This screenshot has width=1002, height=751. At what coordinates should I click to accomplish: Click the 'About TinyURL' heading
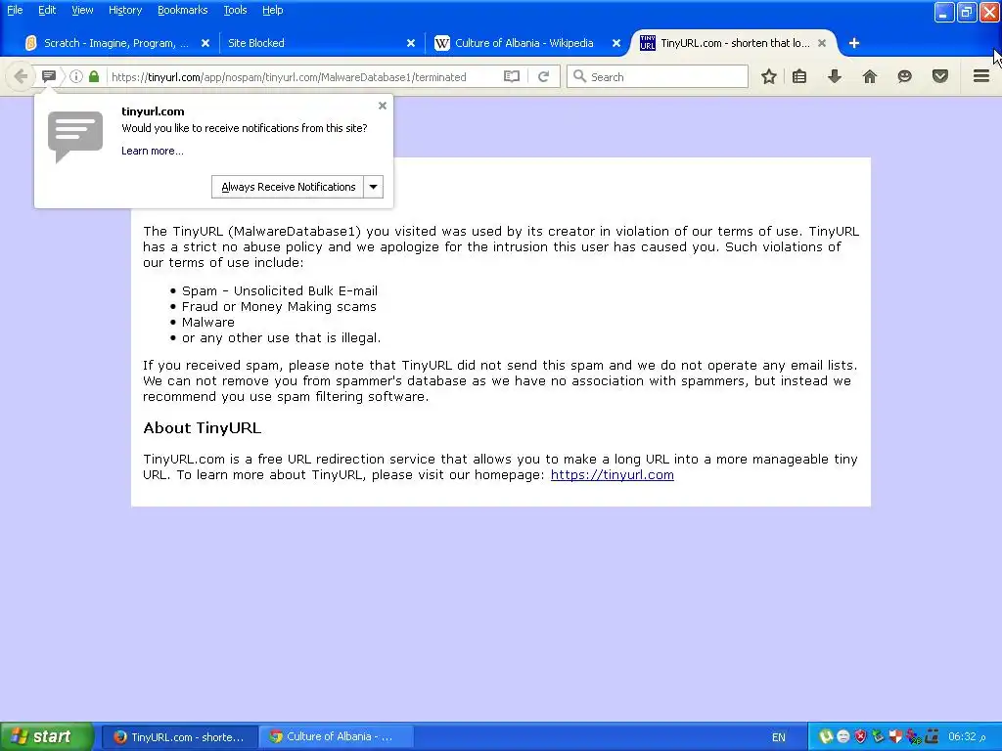coord(202,428)
